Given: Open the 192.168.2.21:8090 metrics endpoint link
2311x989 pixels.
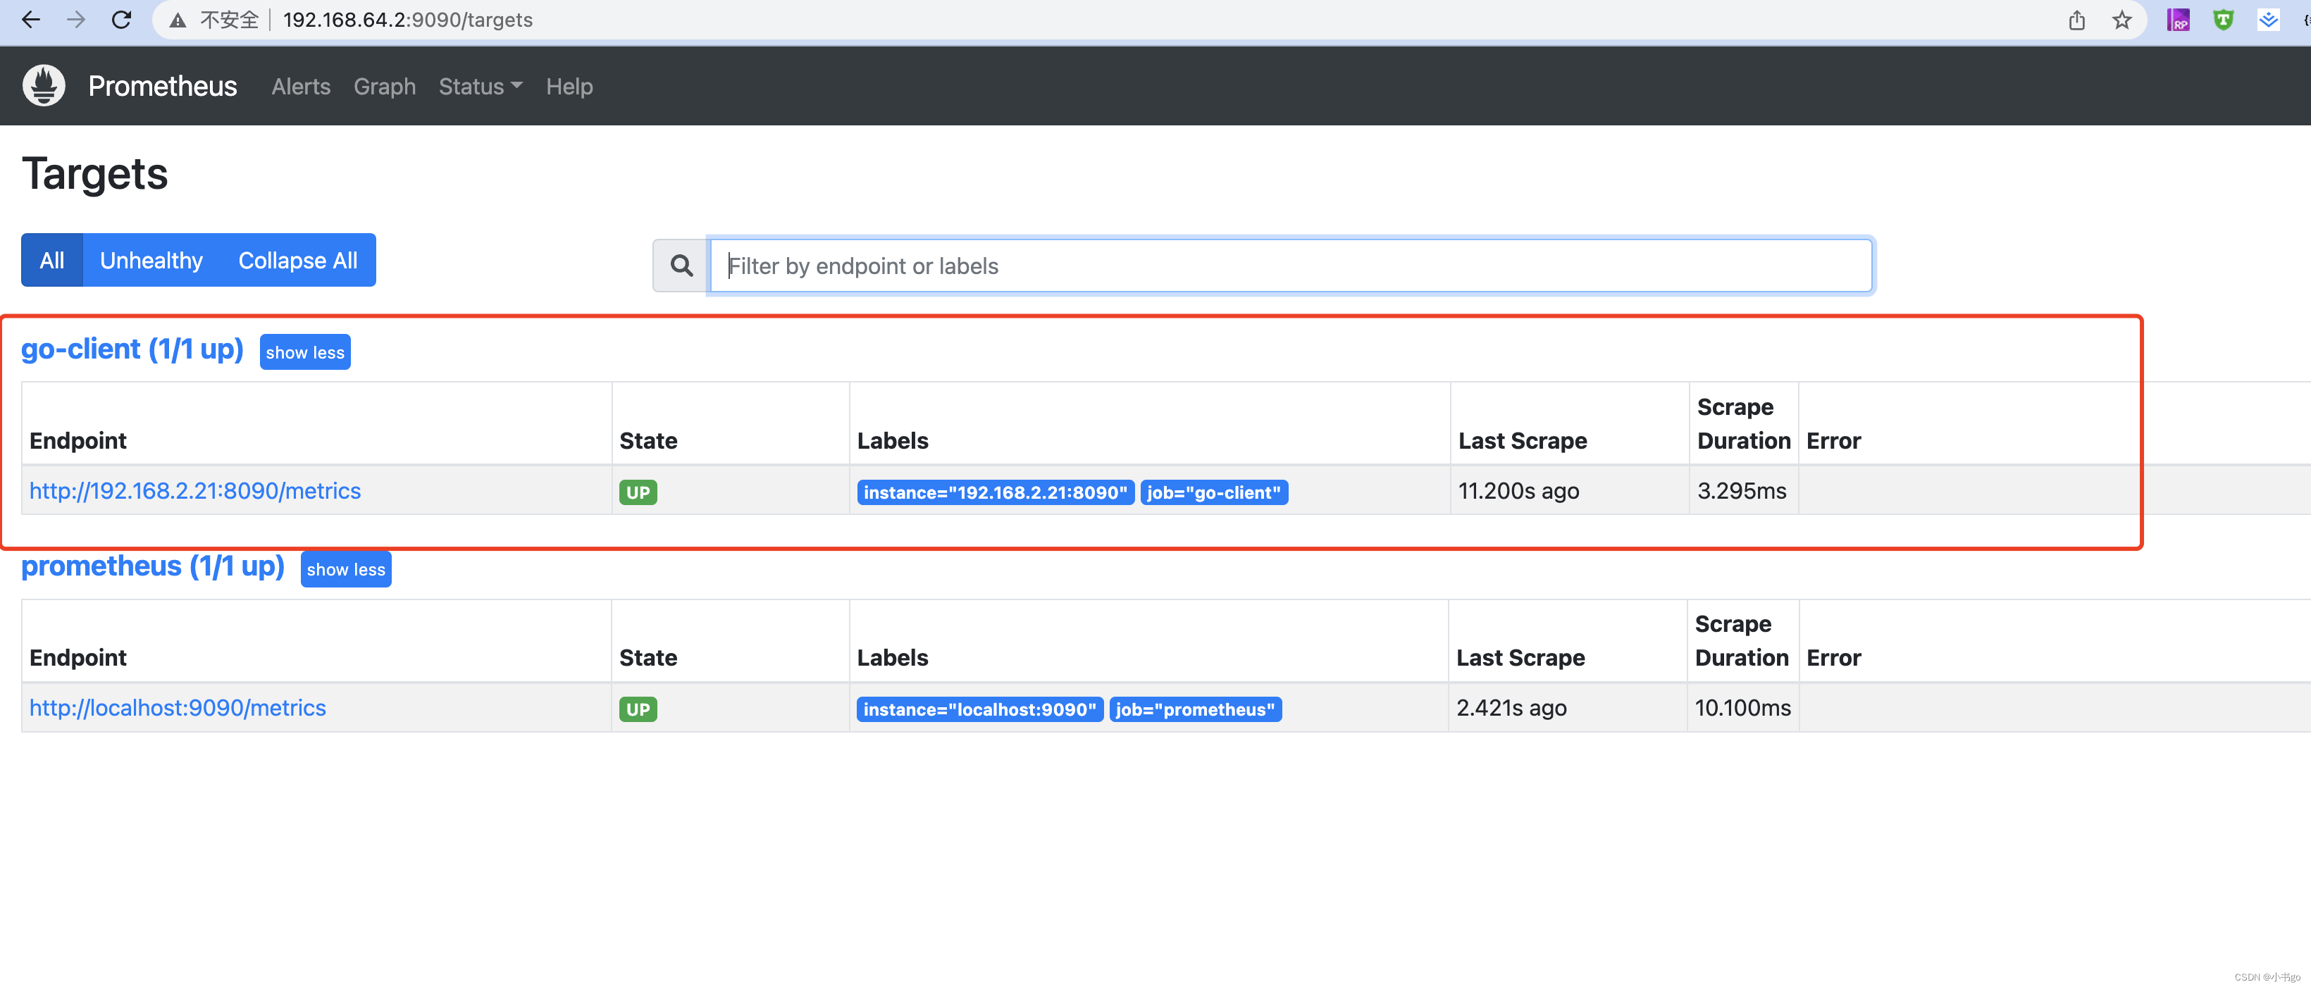Looking at the screenshot, I should coord(194,490).
